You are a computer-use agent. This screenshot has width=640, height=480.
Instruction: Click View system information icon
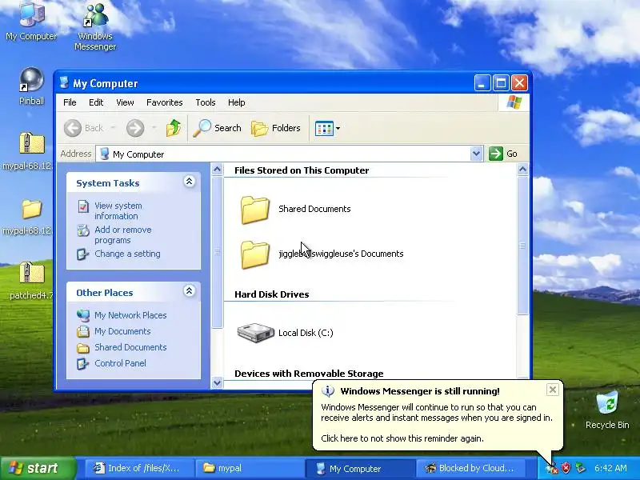click(83, 206)
